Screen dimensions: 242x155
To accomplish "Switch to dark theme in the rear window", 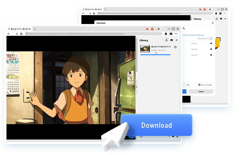I will click(x=213, y=9).
